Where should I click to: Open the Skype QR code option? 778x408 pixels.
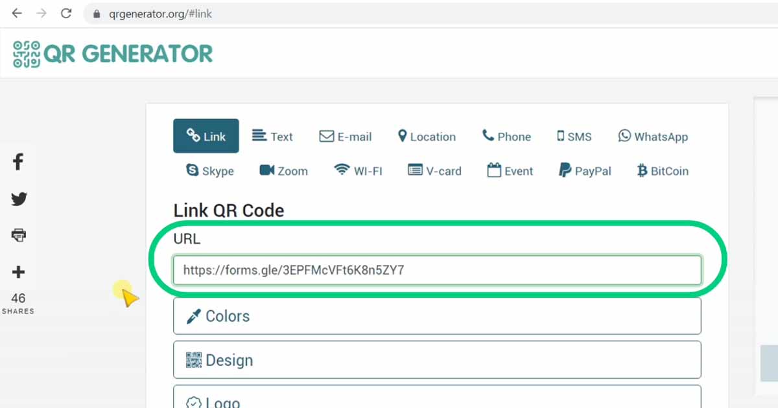pos(209,170)
